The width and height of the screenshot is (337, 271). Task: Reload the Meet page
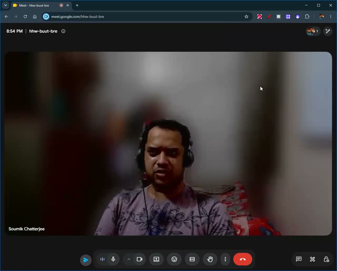(x=25, y=17)
